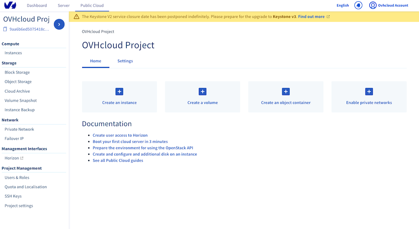Open Private Network in sidebar
Image resolution: width=419 pixels, height=229 pixels.
19,129
